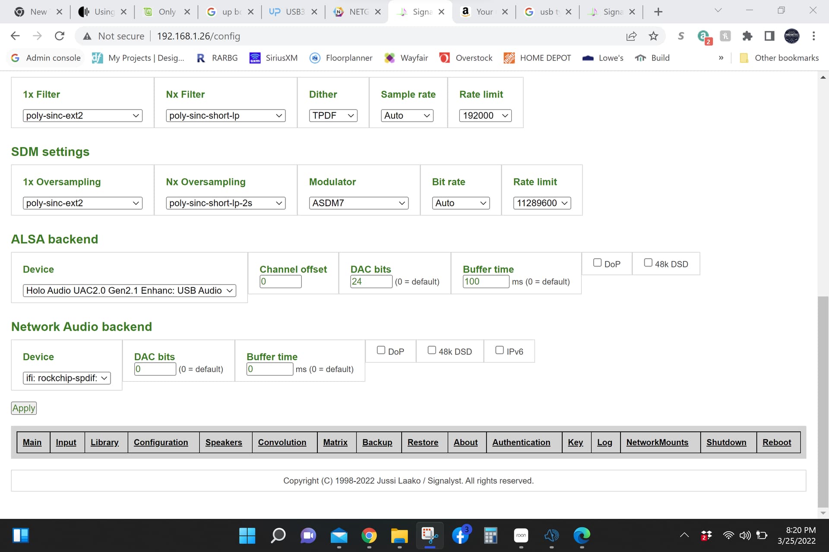This screenshot has width=829, height=552.
Task: Click the Apply button
Action: click(x=24, y=408)
